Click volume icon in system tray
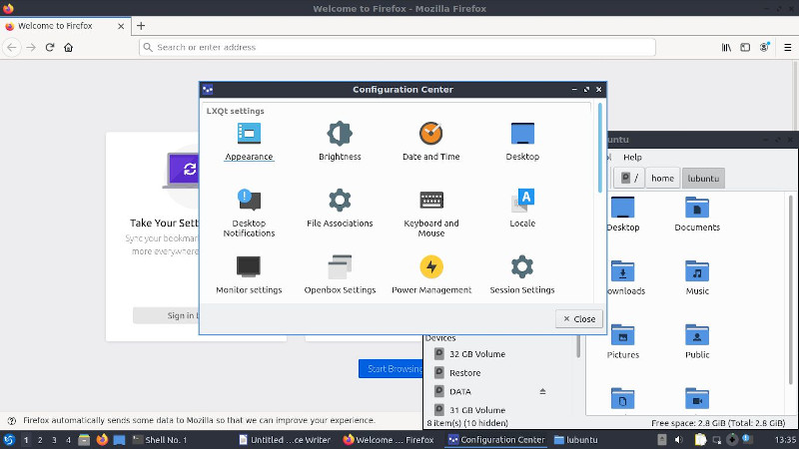 coord(678,440)
